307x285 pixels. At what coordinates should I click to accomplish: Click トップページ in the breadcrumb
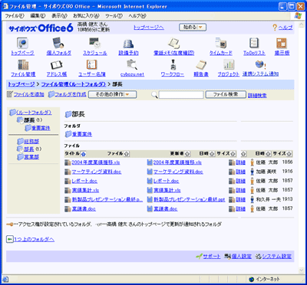(x=21, y=84)
